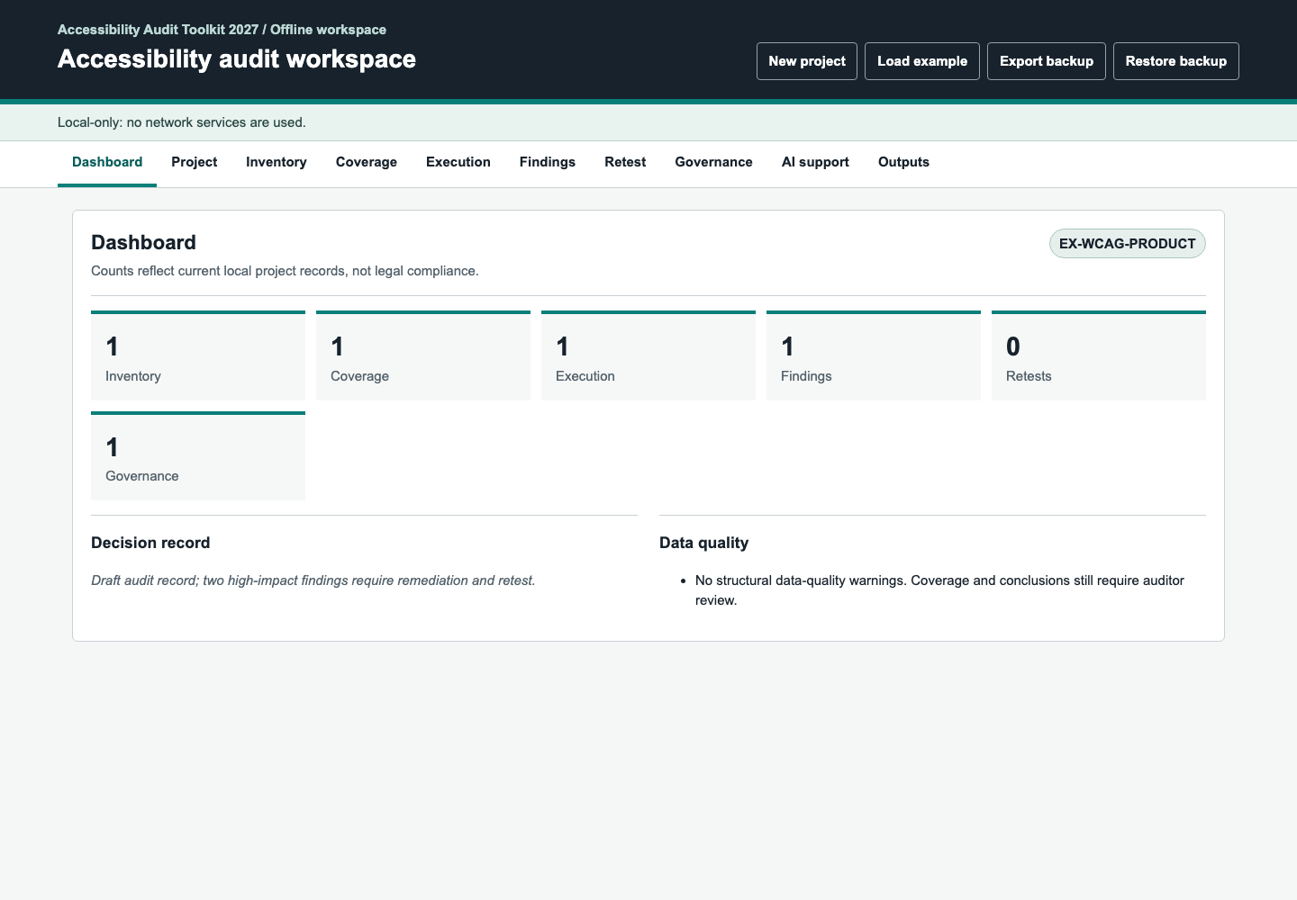Click Restore backup

(x=1176, y=61)
